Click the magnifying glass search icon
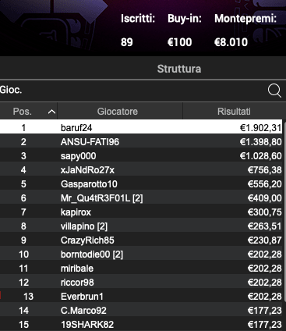 click(274, 91)
